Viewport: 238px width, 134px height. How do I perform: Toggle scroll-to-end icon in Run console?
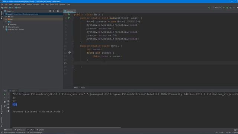pos(8,104)
